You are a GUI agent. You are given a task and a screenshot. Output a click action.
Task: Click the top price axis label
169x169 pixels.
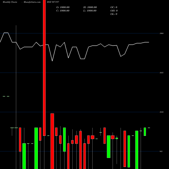click(162, 33)
